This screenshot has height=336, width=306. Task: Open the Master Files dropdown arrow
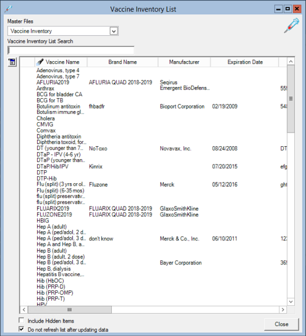pyautogui.click(x=114, y=31)
